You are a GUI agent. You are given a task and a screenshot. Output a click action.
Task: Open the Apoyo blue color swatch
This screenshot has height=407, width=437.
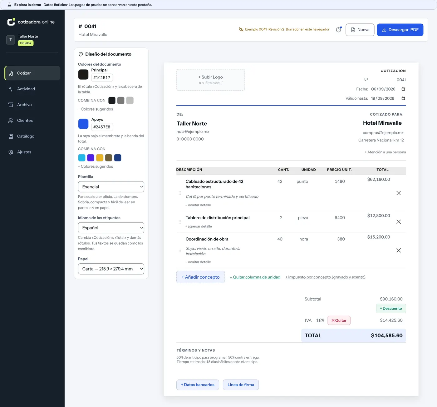click(x=83, y=124)
